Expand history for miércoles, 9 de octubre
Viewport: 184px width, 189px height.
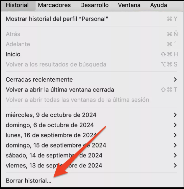(91, 115)
